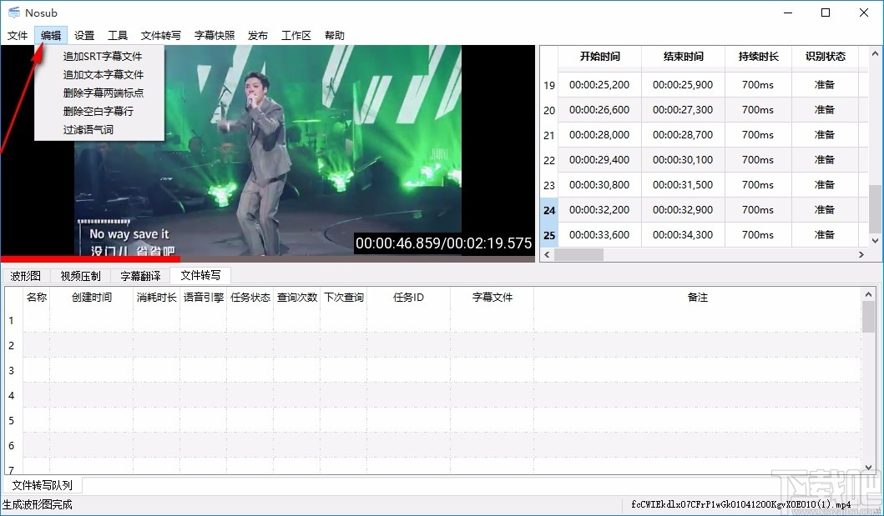Click end time cell 00:00:27,300
Image resolution: width=884 pixels, height=516 pixels.
click(683, 110)
